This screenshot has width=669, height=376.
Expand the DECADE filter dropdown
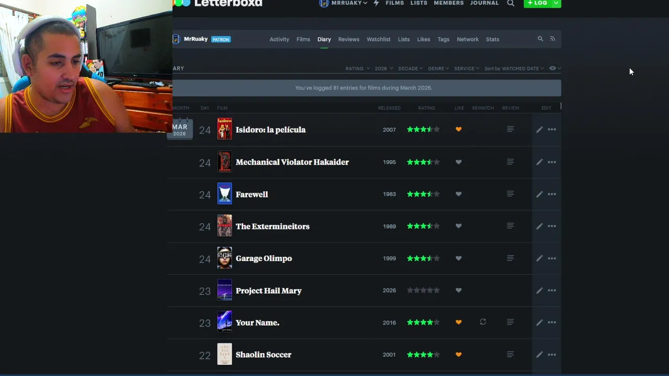[x=411, y=68]
